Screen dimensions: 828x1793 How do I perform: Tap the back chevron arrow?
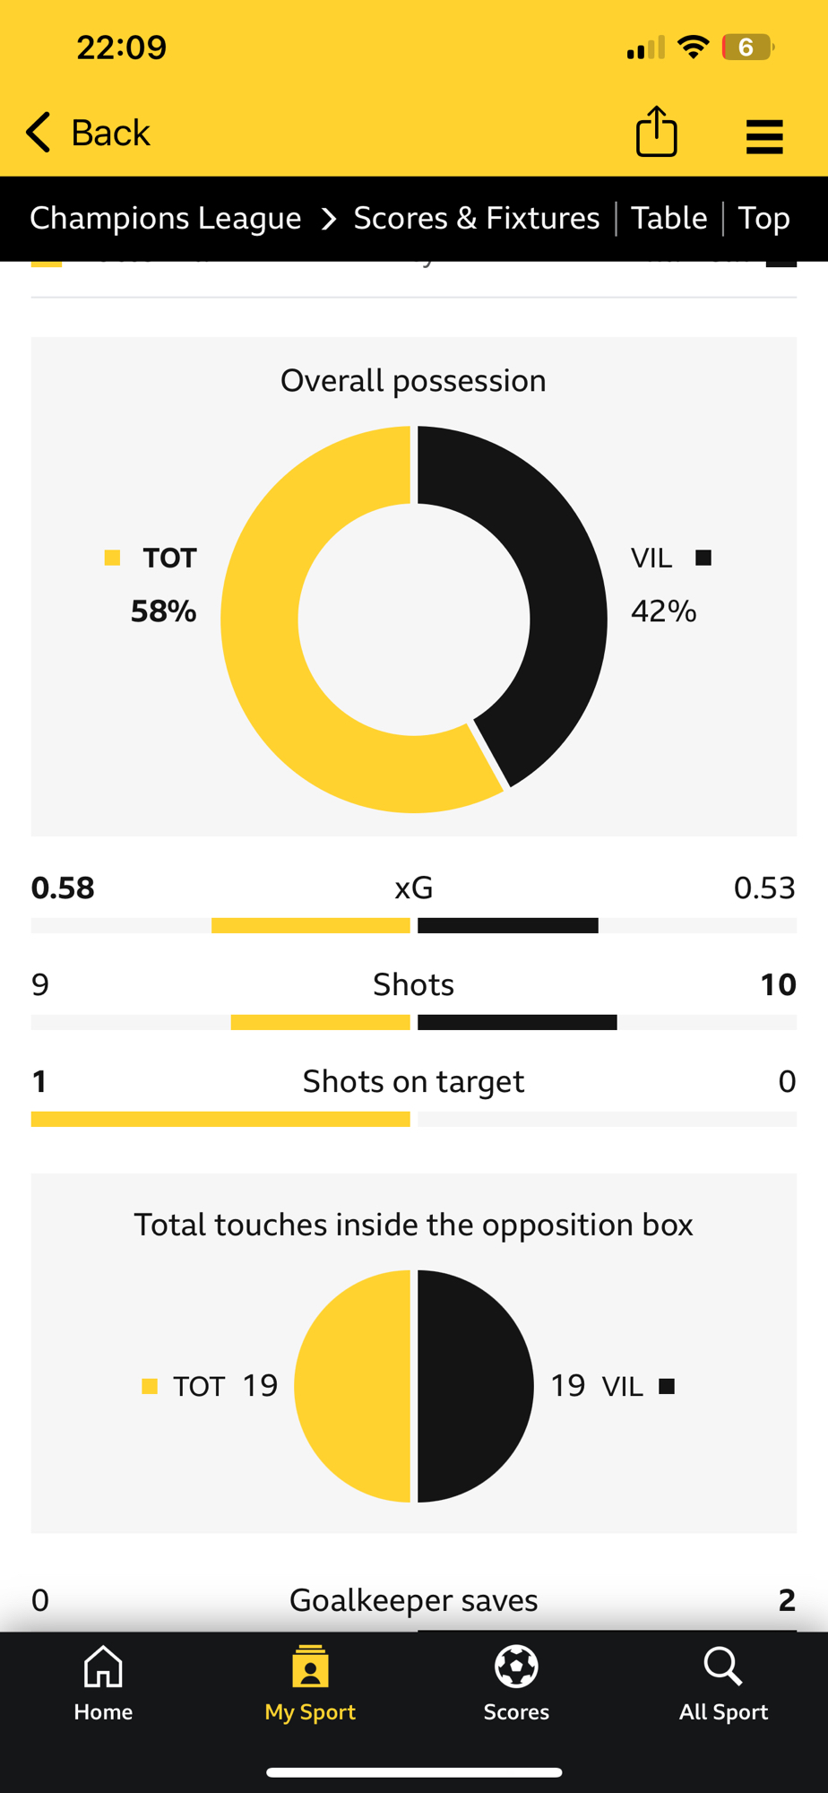[39, 133]
